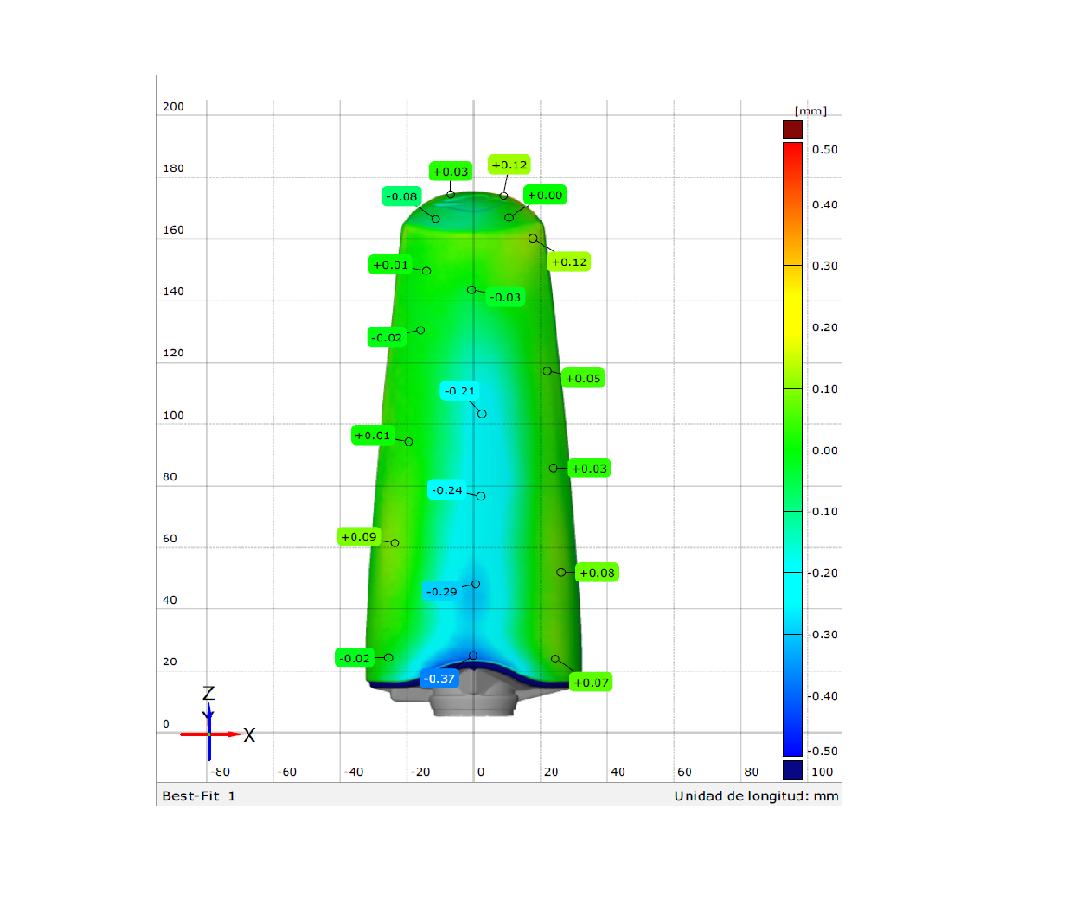Click the -0.30 value on the color scale
Screen dimensions: 1072x922
click(x=823, y=635)
